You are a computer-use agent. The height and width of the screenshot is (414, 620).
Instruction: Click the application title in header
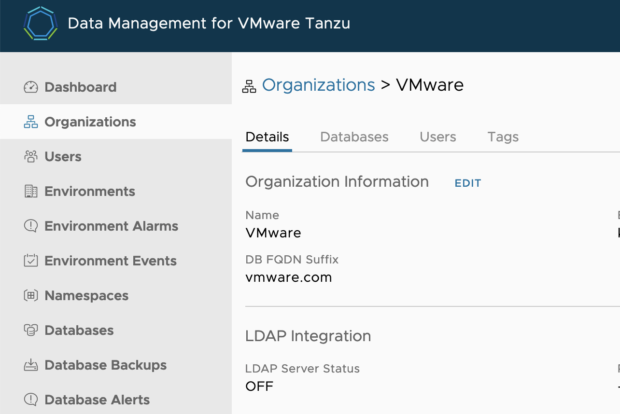(x=209, y=23)
